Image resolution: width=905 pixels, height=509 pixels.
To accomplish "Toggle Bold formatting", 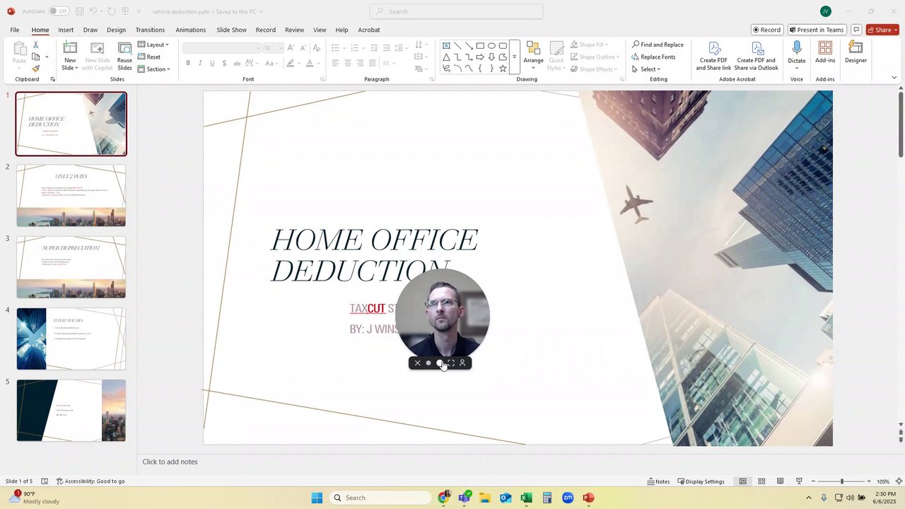I will 188,63.
